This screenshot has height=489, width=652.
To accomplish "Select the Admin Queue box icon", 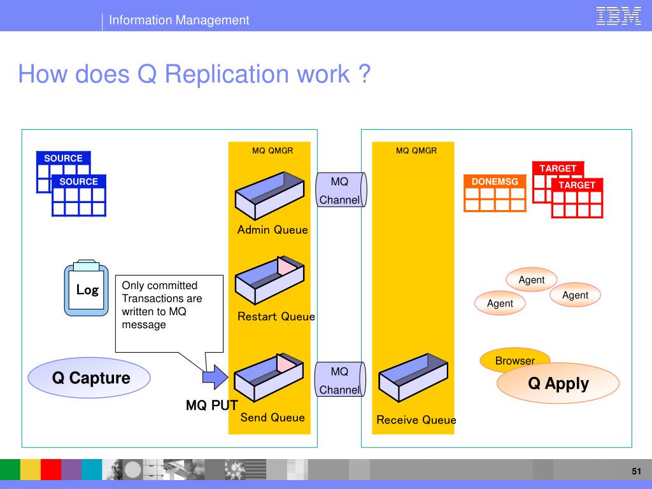I will [269, 195].
